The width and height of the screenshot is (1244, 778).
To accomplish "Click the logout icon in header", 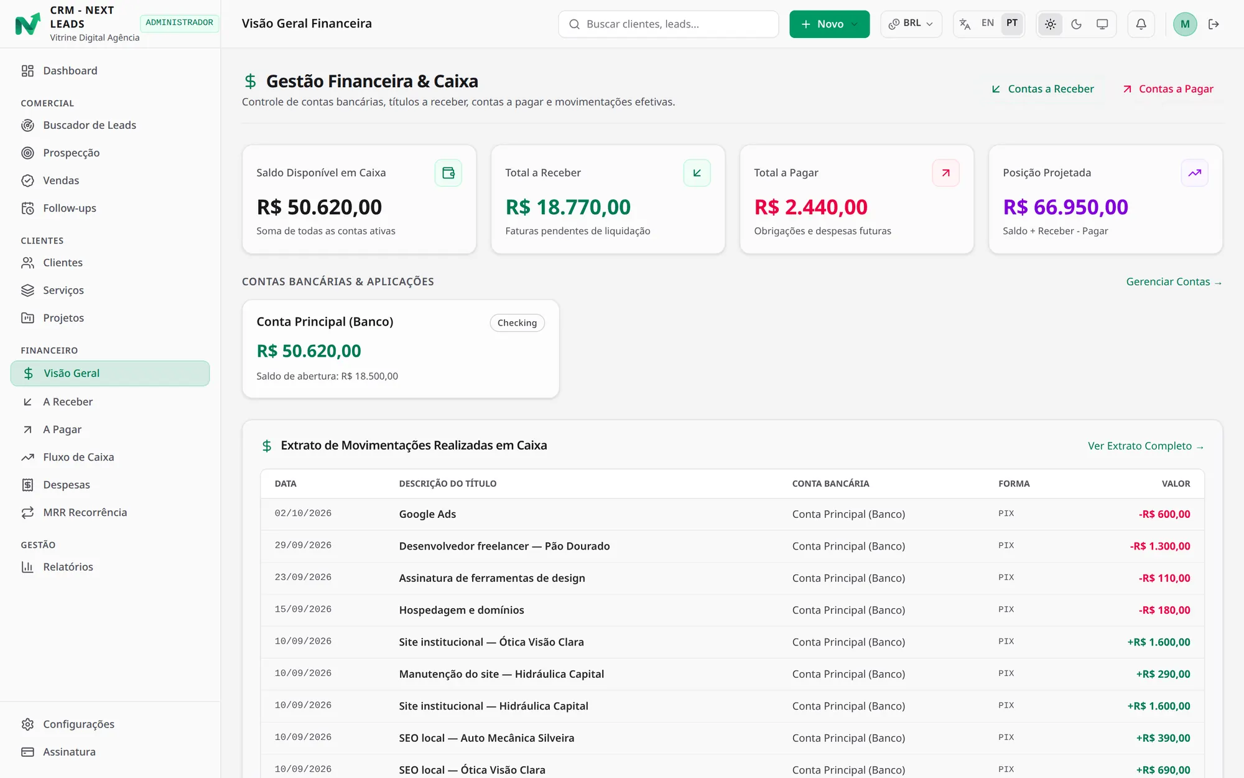I will (x=1214, y=24).
